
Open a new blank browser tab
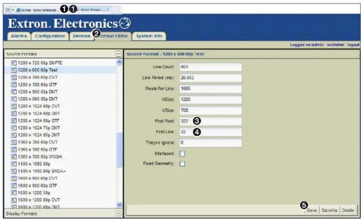(115, 10)
